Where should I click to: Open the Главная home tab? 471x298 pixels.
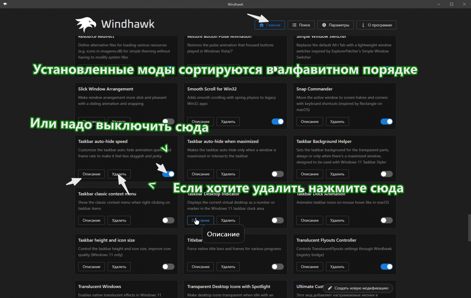click(270, 25)
